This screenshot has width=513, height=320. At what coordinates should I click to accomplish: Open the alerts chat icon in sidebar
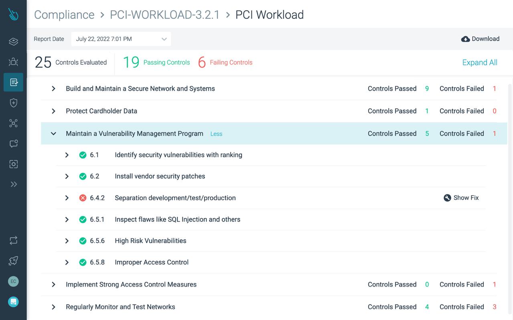13,143
